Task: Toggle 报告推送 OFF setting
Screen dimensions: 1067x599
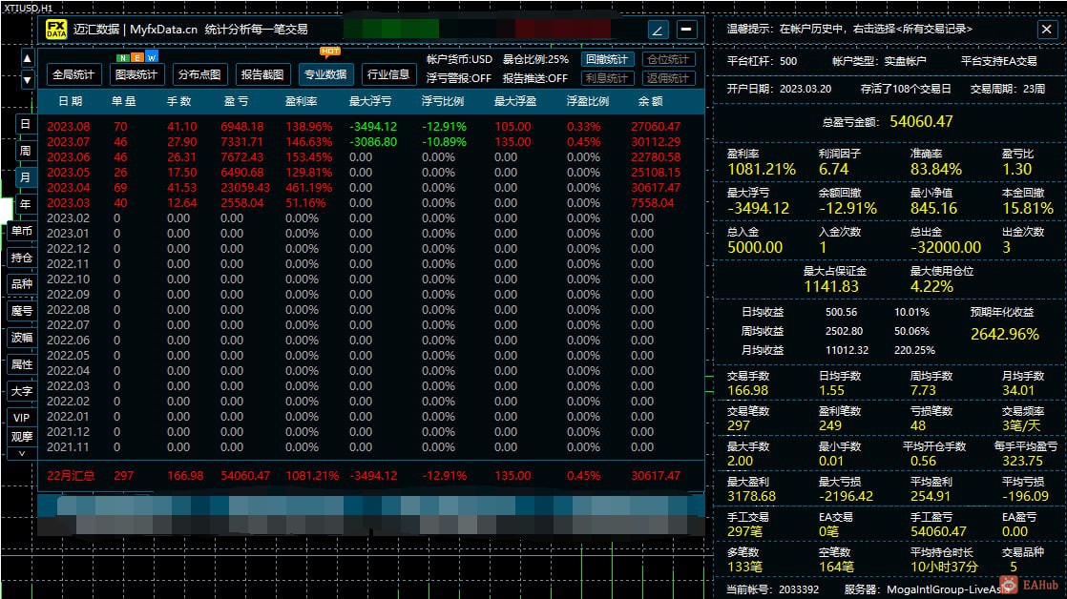Action: (534, 78)
